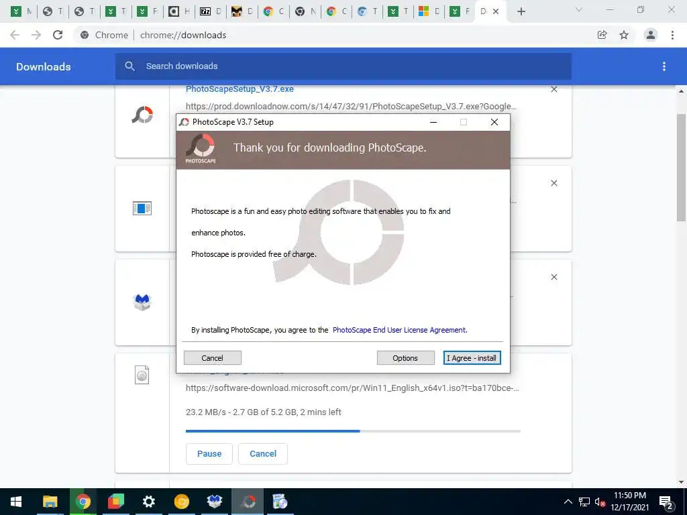Screen dimensions: 687x515
Task: Remove the download entry with the blue window icon
Action: point(553,183)
